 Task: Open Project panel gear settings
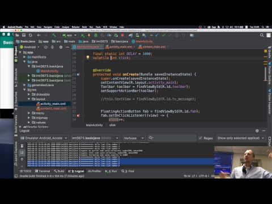click(x=61, y=47)
